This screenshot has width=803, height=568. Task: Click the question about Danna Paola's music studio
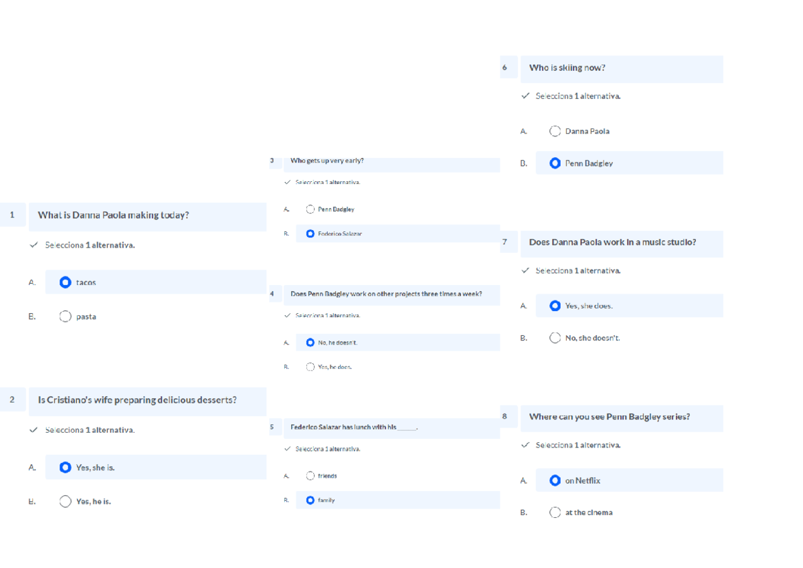point(612,242)
